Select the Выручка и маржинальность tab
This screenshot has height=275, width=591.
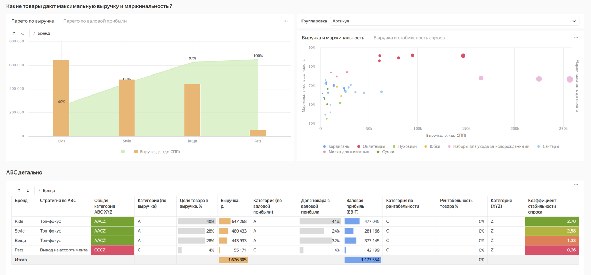tap(333, 38)
